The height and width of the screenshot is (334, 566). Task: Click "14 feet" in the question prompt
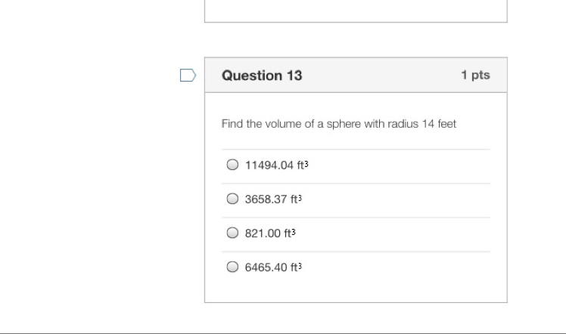pyautogui.click(x=440, y=124)
